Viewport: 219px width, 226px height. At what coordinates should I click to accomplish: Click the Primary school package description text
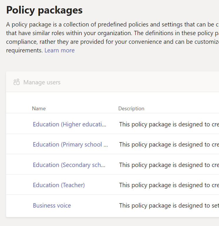[x=169, y=144]
